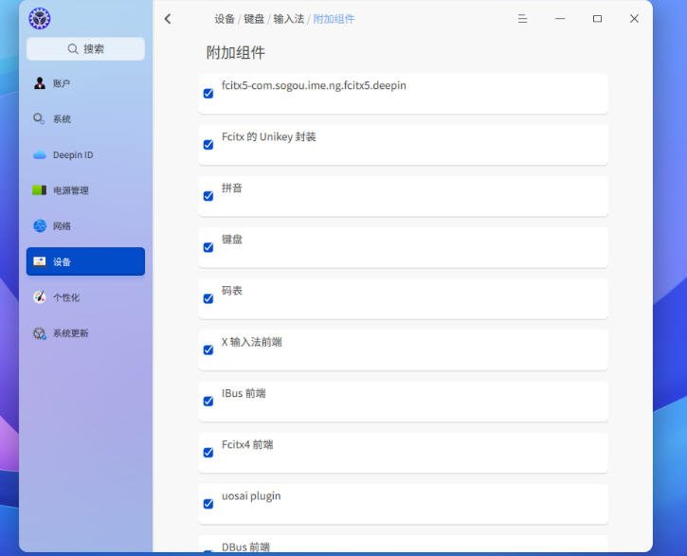The width and height of the screenshot is (687, 556).
Task: Disable the 码表 addon checkbox
Action: [208, 298]
